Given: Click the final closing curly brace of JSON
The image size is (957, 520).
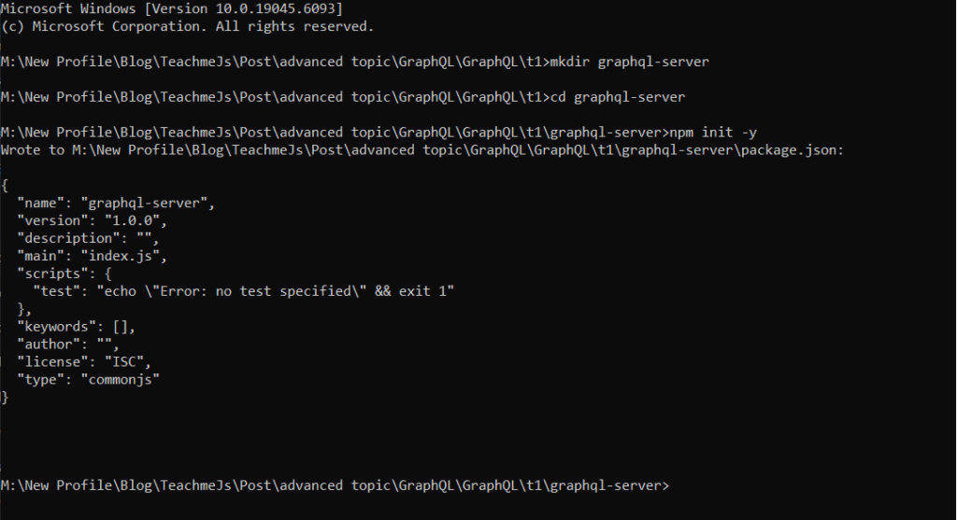Looking at the screenshot, I should [x=5, y=398].
